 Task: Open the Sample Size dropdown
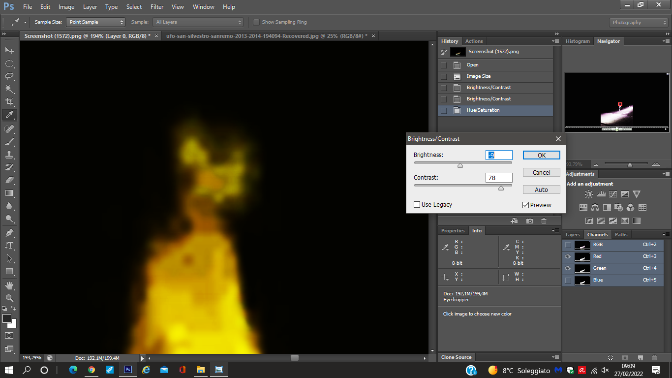coord(96,22)
